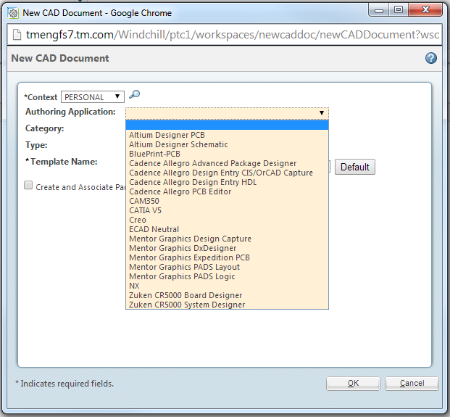Screen dimensions: 450x417
Task: Maximize the Chrome window
Action: 399,10
